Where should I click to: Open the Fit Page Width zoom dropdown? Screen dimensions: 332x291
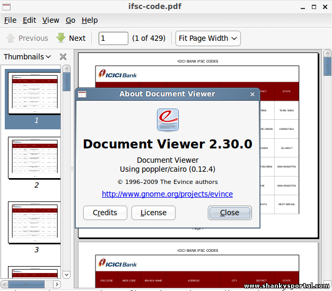coord(208,38)
